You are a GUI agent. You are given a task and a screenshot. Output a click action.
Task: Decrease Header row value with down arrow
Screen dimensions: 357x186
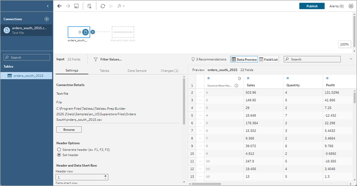tap(105, 178)
